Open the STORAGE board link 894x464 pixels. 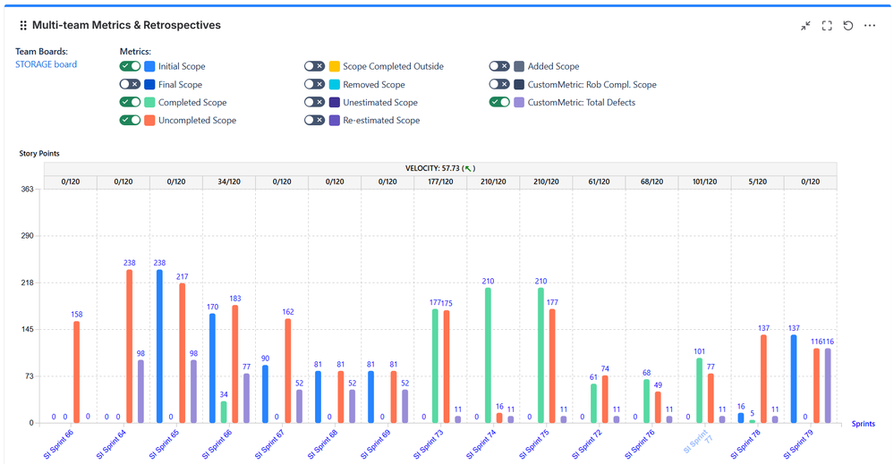[x=47, y=64]
